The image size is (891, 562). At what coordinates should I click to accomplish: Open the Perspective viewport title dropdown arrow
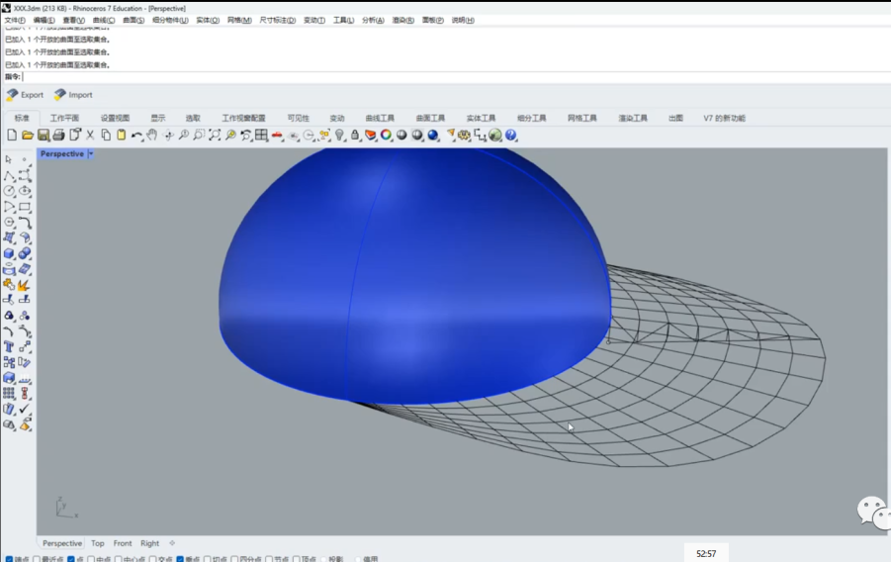pyautogui.click(x=91, y=154)
